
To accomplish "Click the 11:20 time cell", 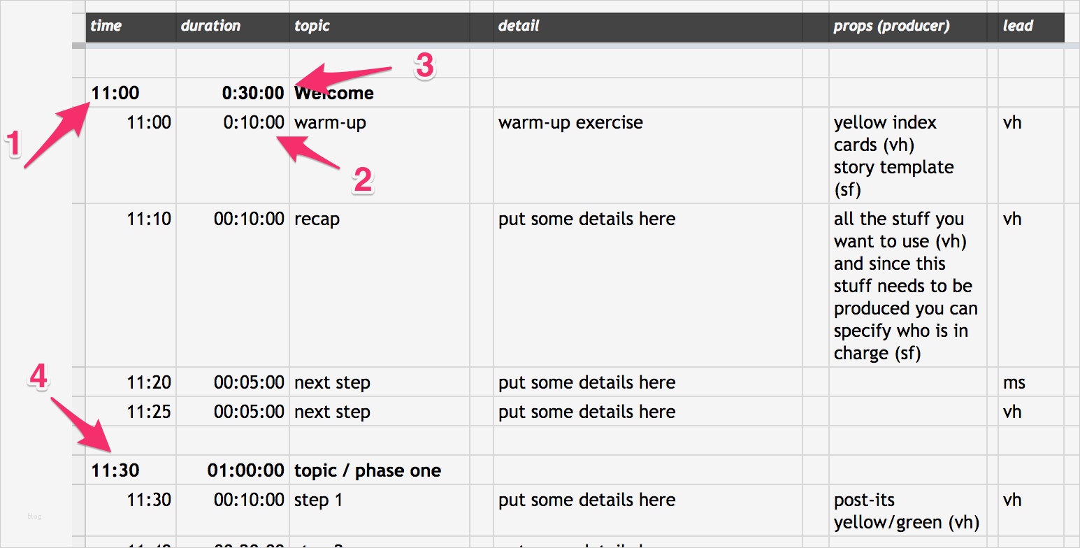I will 148,383.
